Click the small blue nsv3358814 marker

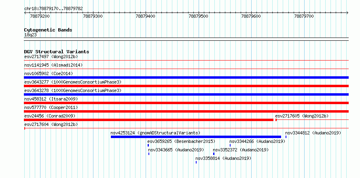(x=196, y=162)
